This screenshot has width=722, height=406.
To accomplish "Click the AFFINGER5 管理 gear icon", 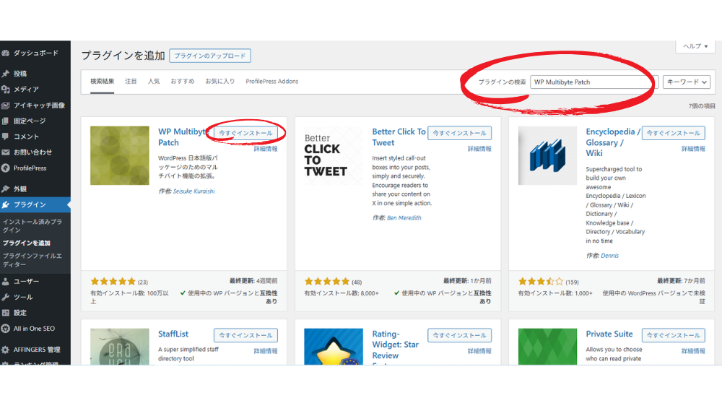I will tap(6, 350).
